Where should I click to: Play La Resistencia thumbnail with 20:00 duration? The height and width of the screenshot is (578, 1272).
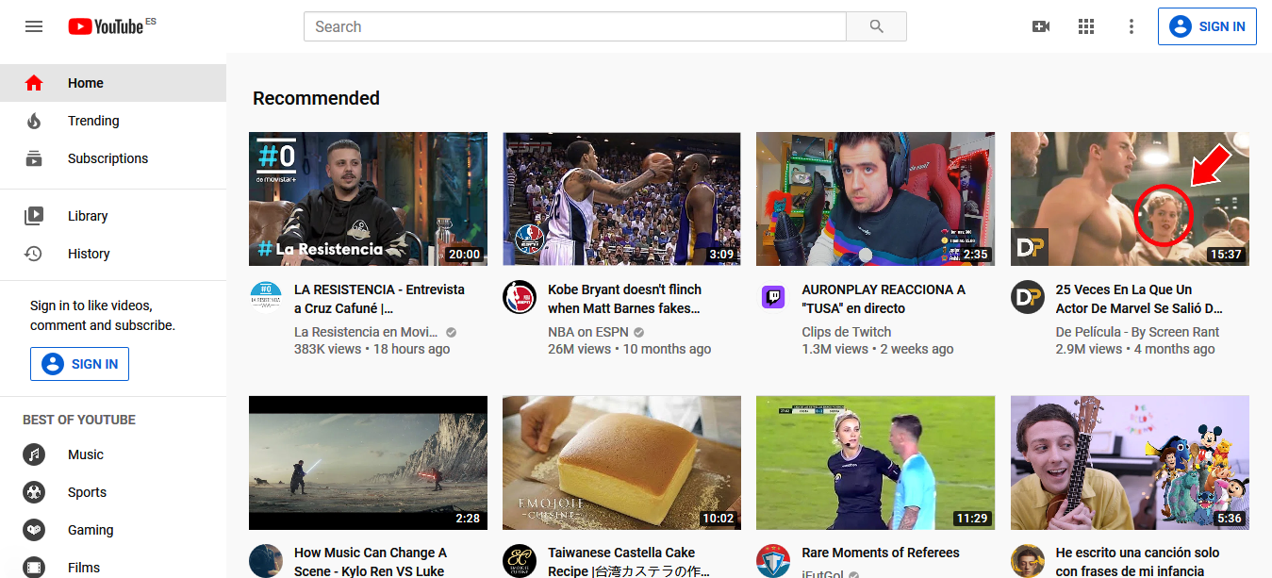368,199
